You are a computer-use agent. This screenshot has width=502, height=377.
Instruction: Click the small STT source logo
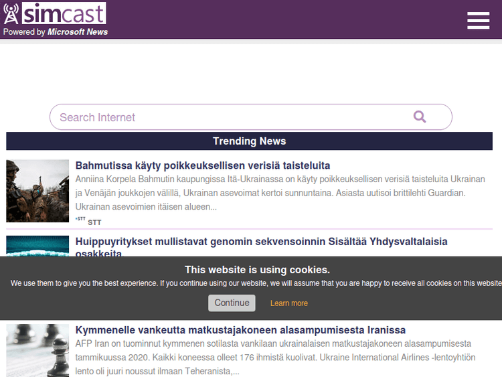[80, 219]
